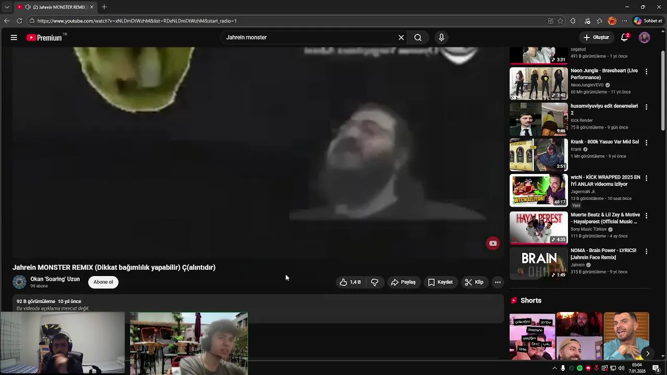The height and width of the screenshot is (375, 667).
Task: Show hidden system tray icons
Action: click(555, 368)
